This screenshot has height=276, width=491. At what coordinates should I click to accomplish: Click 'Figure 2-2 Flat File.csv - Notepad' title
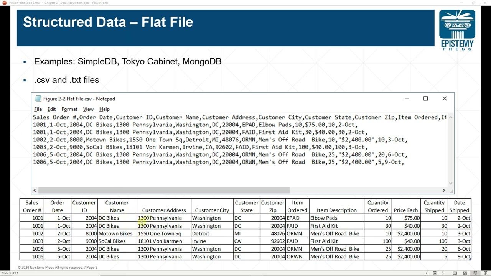(x=79, y=99)
